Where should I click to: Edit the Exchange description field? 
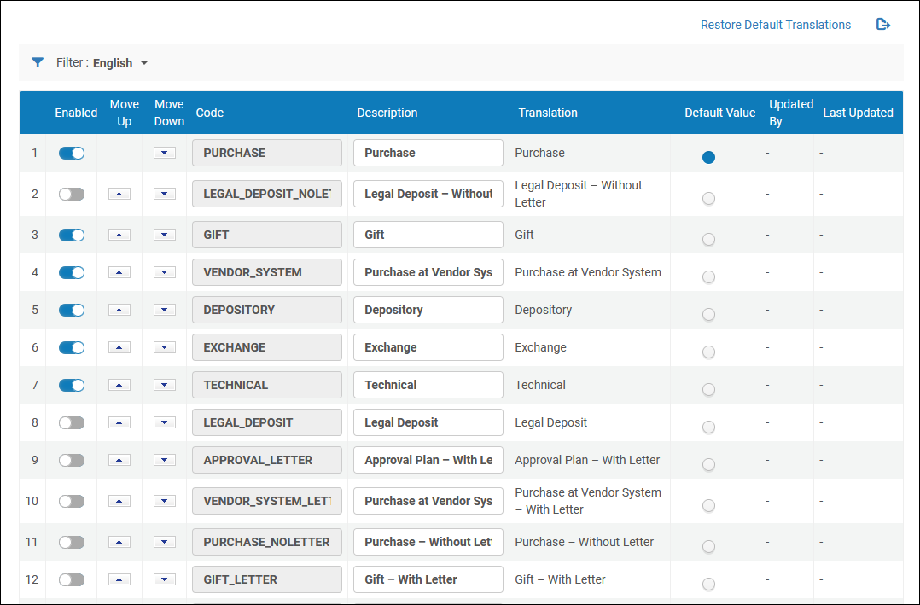click(428, 347)
